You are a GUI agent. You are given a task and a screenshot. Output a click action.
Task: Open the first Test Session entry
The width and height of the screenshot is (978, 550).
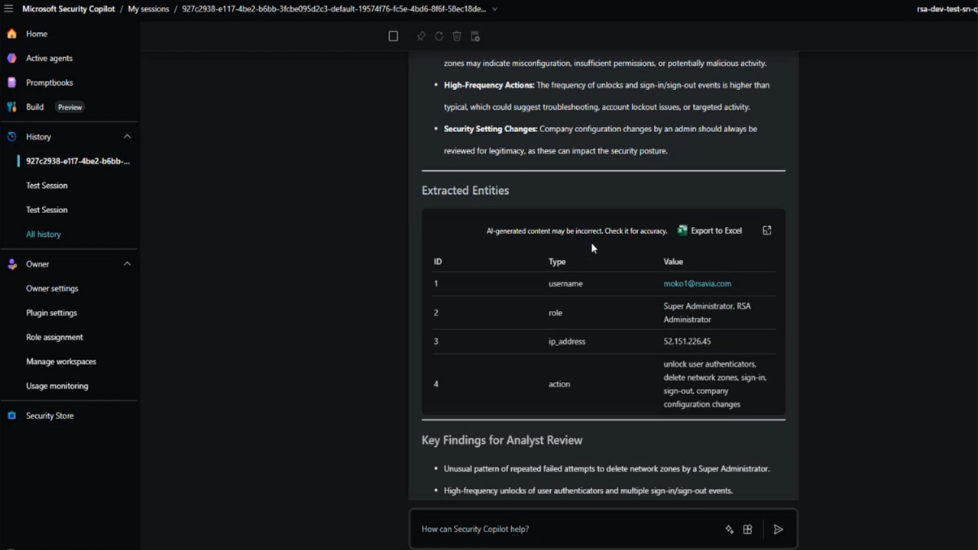coord(47,186)
